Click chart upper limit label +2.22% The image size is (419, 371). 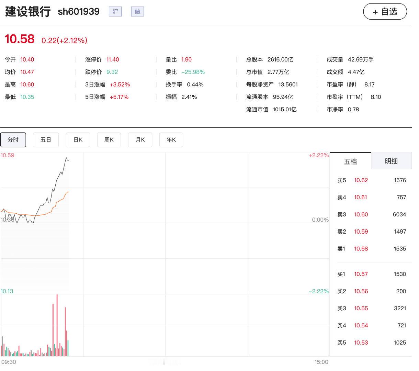(x=318, y=155)
